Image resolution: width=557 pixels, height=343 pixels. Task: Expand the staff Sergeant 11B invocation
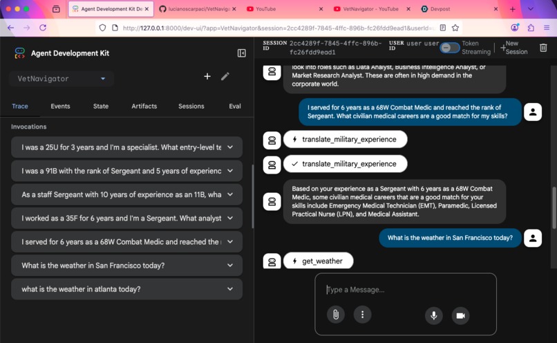[x=127, y=194]
